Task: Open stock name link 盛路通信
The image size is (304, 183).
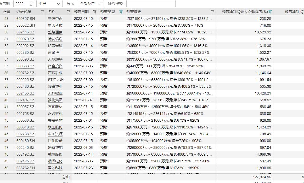Action: [x=55, y=32]
